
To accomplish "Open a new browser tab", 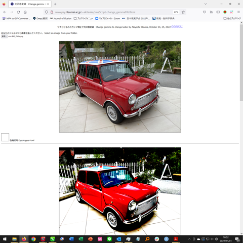I will (x=55, y=4).
